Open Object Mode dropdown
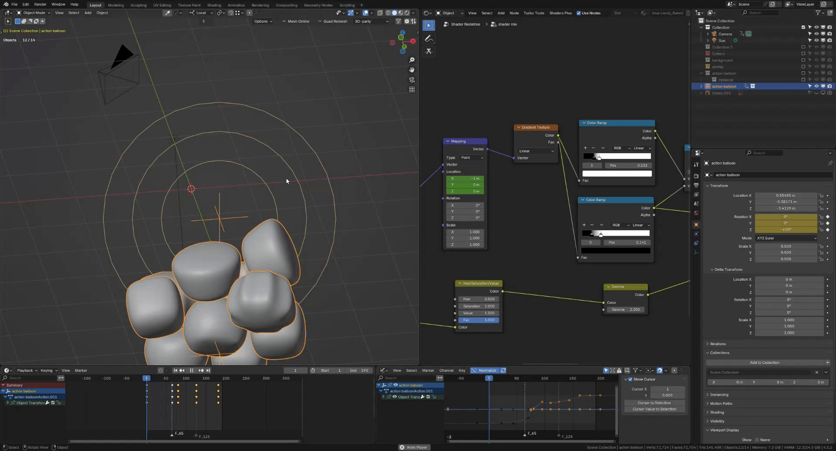Viewport: 836px width, 451px height. [34, 13]
